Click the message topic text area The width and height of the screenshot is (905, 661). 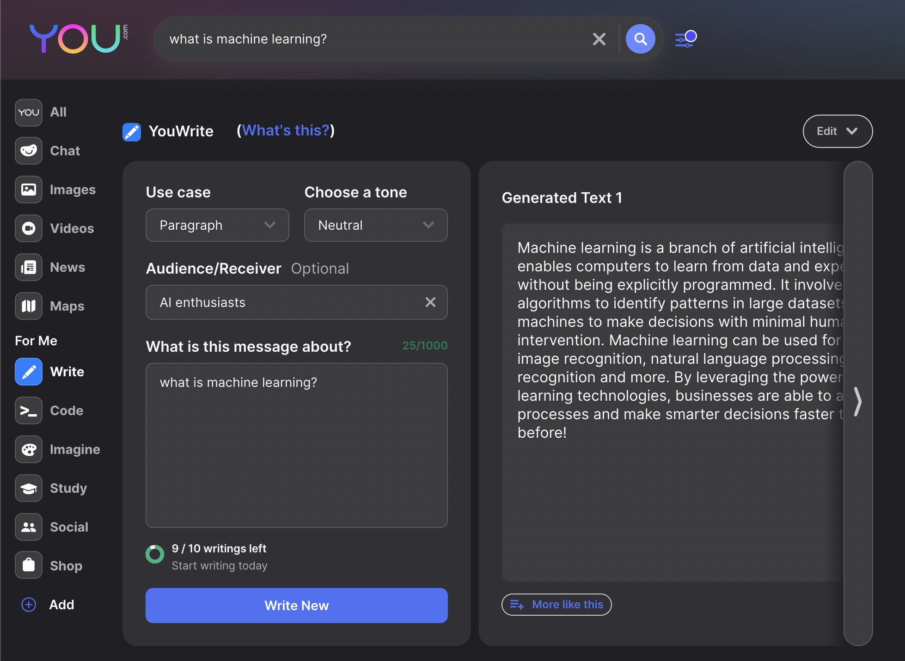pos(297,445)
